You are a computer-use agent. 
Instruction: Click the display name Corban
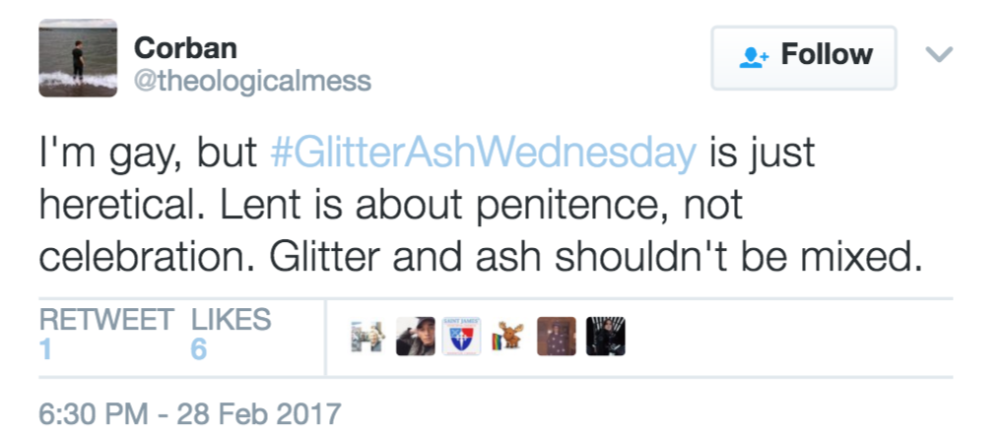tap(185, 48)
